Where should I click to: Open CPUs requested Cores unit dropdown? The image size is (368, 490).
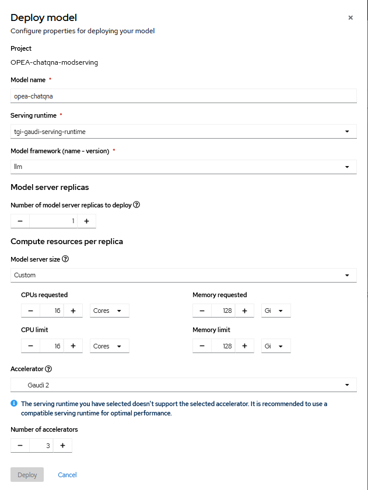pos(110,311)
